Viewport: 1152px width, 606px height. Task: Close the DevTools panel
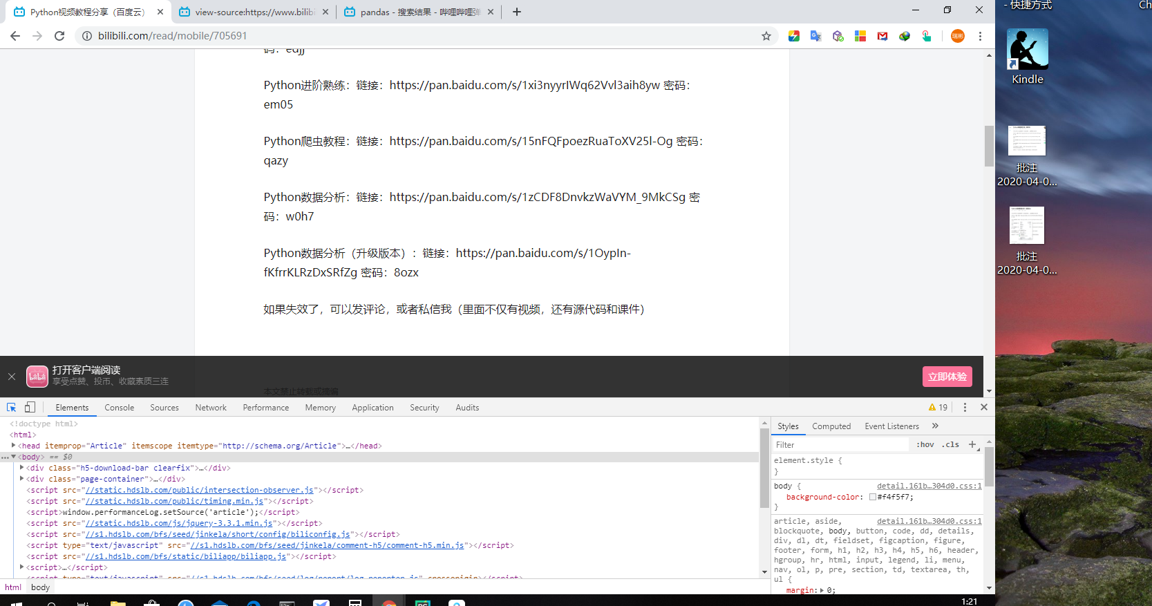[x=984, y=407]
